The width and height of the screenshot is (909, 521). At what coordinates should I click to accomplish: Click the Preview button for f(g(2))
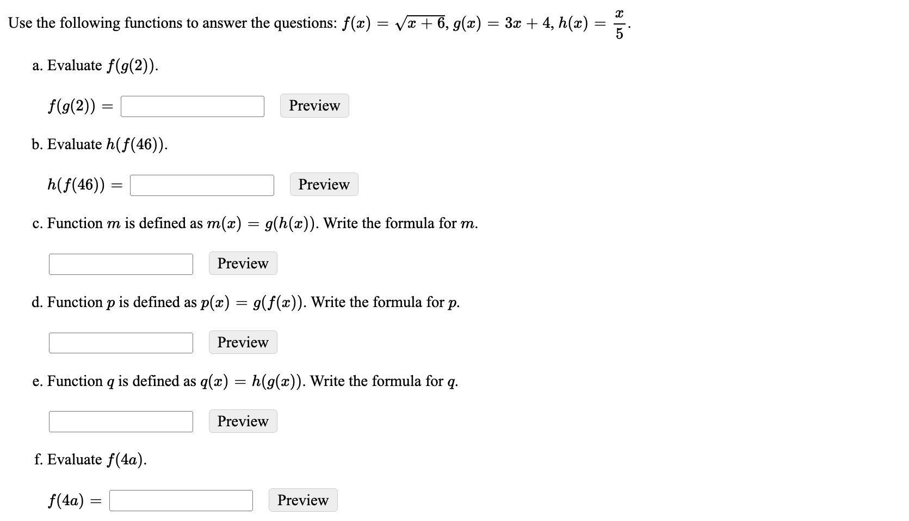[314, 106]
